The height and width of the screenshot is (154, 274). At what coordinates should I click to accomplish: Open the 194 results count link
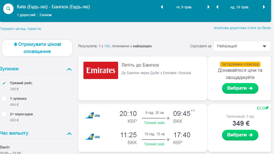107,46
